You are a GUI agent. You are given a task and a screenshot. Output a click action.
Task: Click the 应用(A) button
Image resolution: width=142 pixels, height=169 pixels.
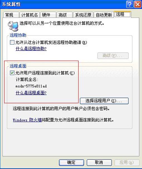point(127,163)
